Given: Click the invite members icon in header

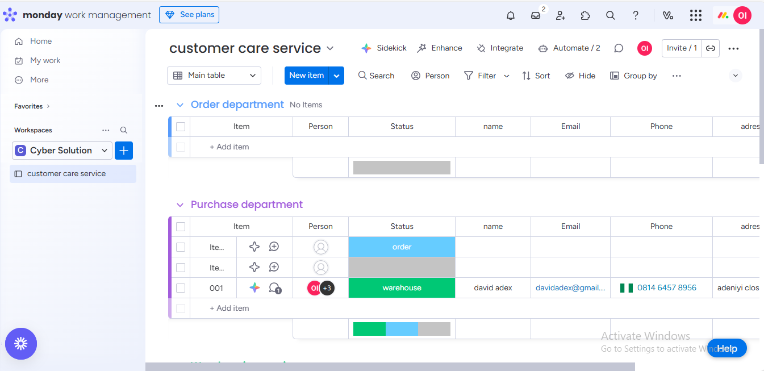Looking at the screenshot, I should pos(561,15).
